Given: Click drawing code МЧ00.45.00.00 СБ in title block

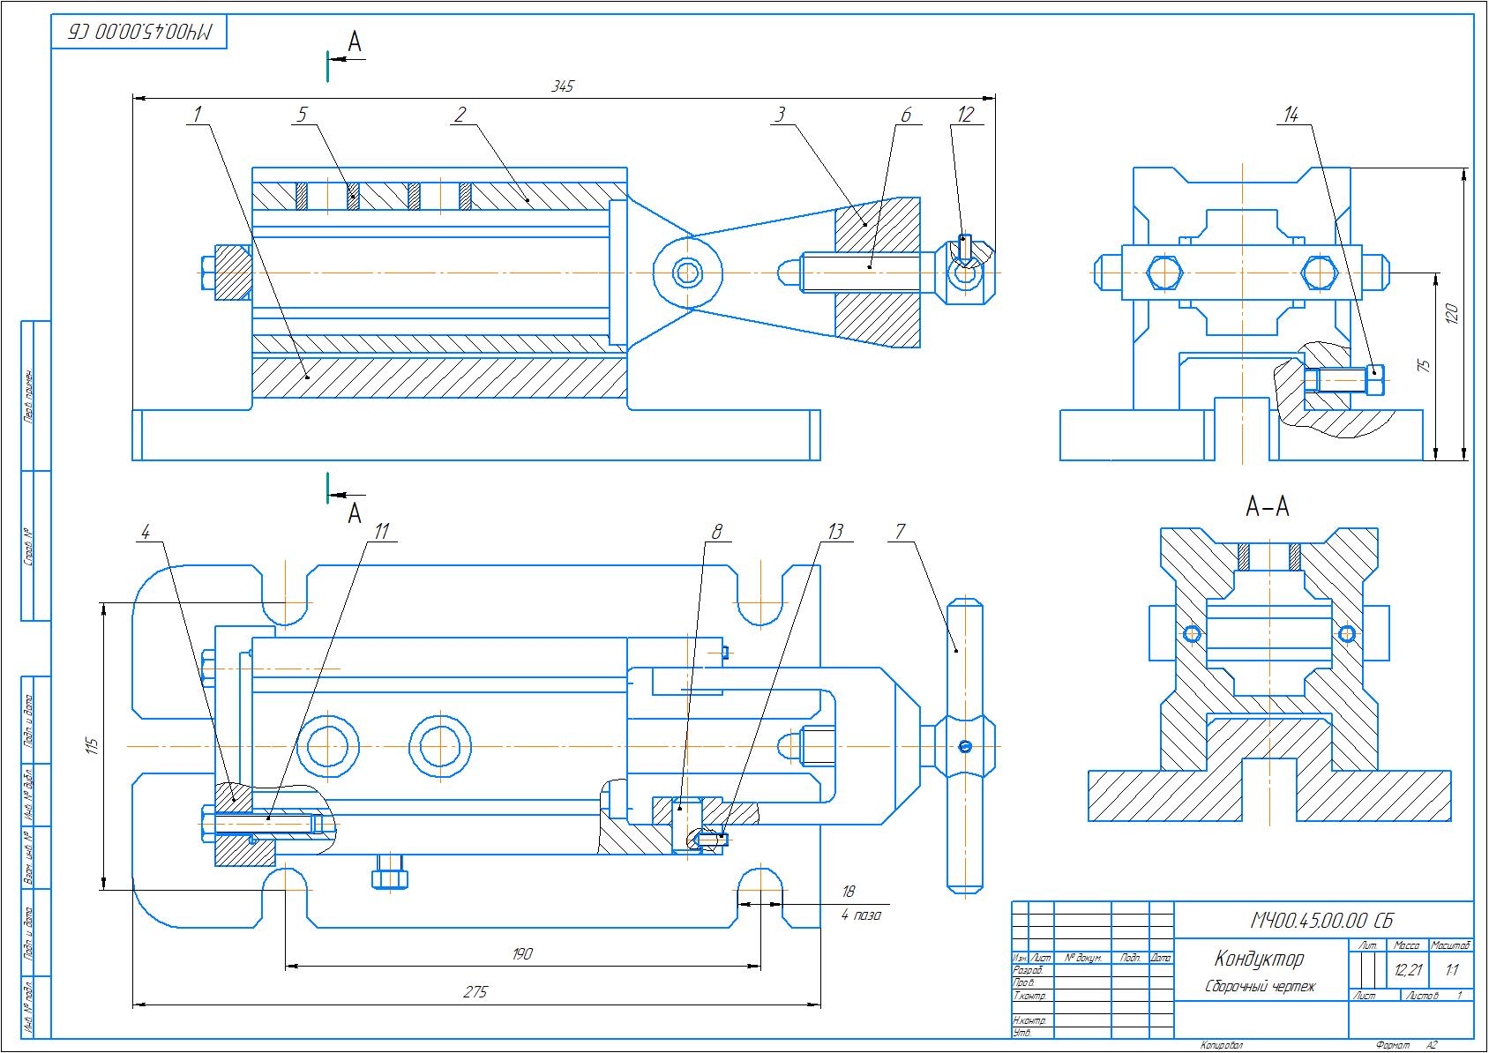Looking at the screenshot, I should tap(1322, 921).
